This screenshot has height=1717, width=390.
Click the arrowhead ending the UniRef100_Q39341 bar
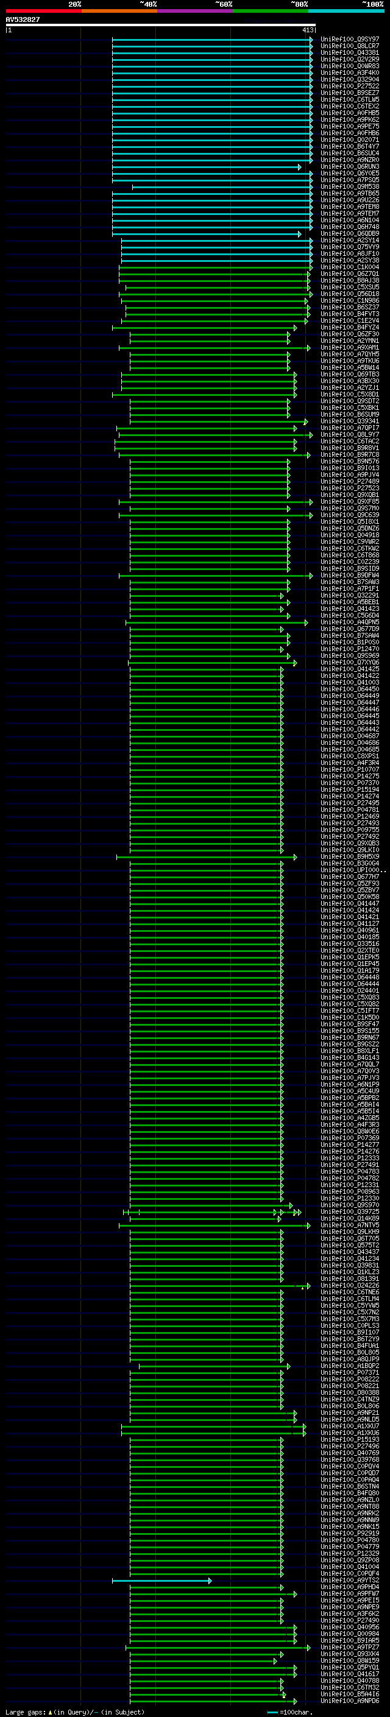306,421
